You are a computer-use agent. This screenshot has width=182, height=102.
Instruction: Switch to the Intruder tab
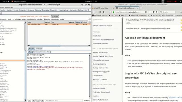(x=16, y=10)
